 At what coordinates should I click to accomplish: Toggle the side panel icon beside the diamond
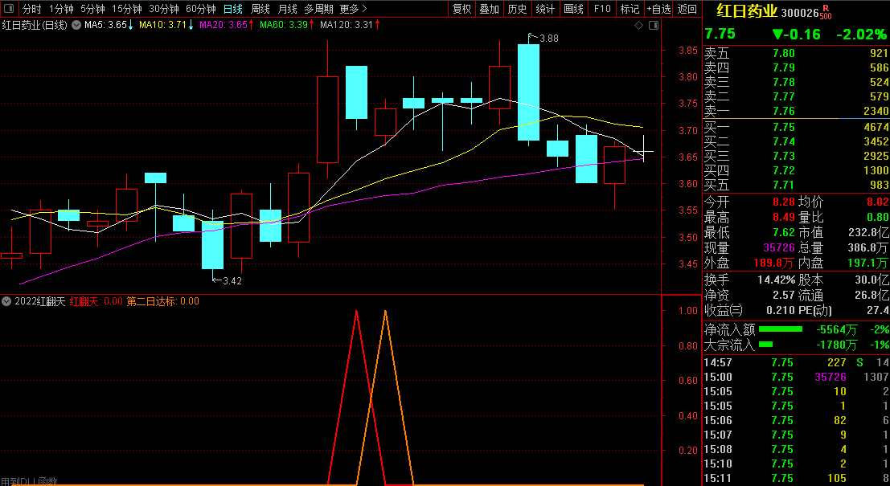[x=651, y=26]
